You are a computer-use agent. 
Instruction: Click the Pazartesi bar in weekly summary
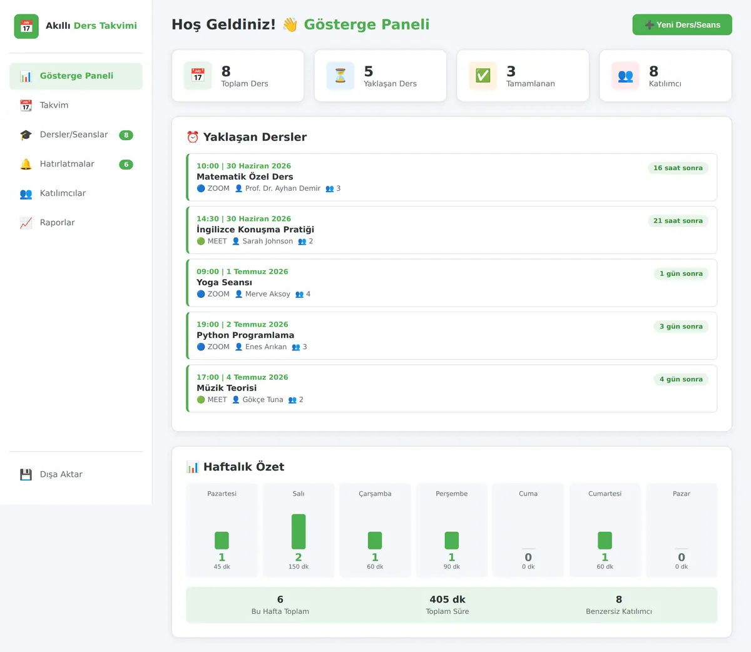point(222,541)
